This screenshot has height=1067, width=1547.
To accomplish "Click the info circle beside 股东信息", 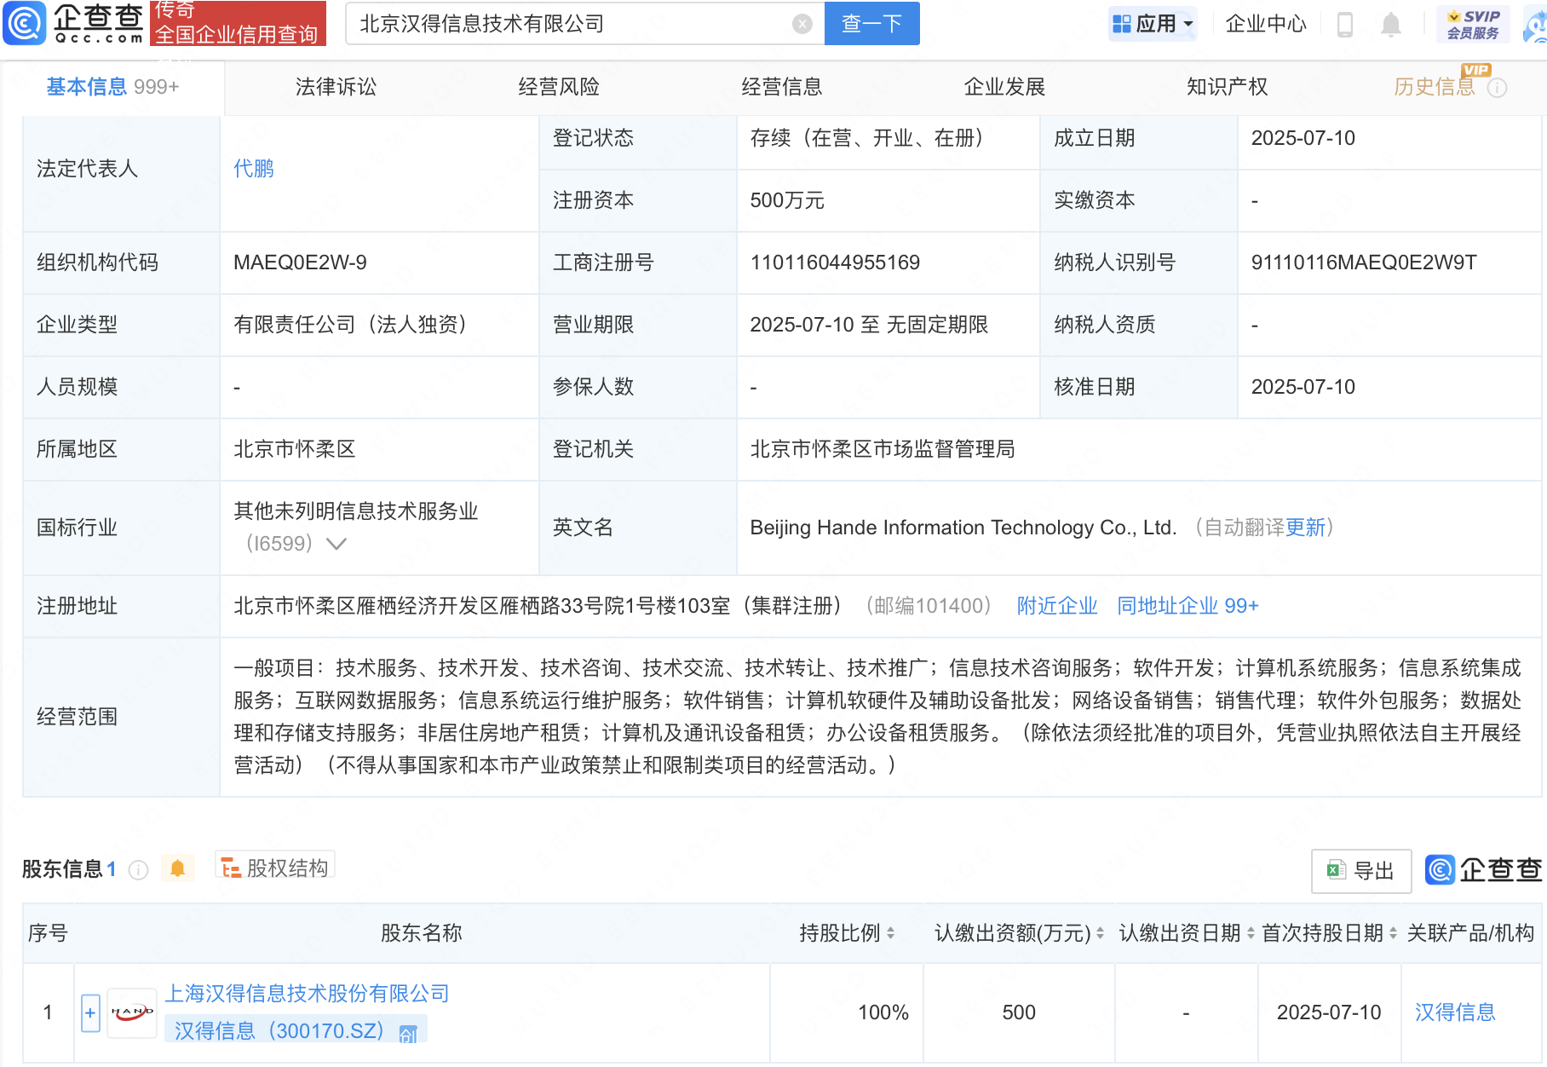I will pyautogui.click(x=137, y=870).
